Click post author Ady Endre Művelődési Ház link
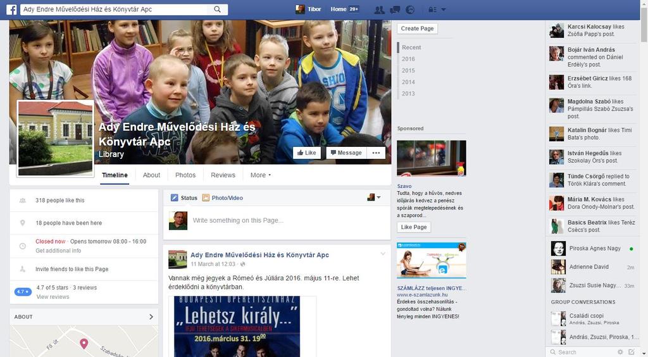The image size is (648, 357). pos(259,255)
